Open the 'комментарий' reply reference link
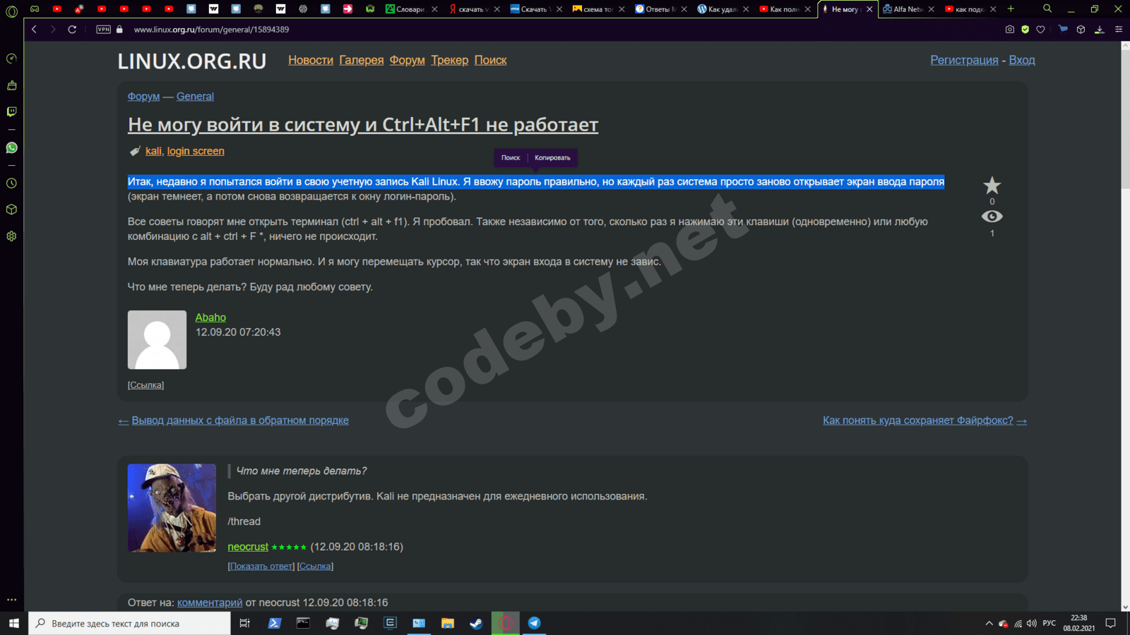The image size is (1130, 635). point(210,603)
